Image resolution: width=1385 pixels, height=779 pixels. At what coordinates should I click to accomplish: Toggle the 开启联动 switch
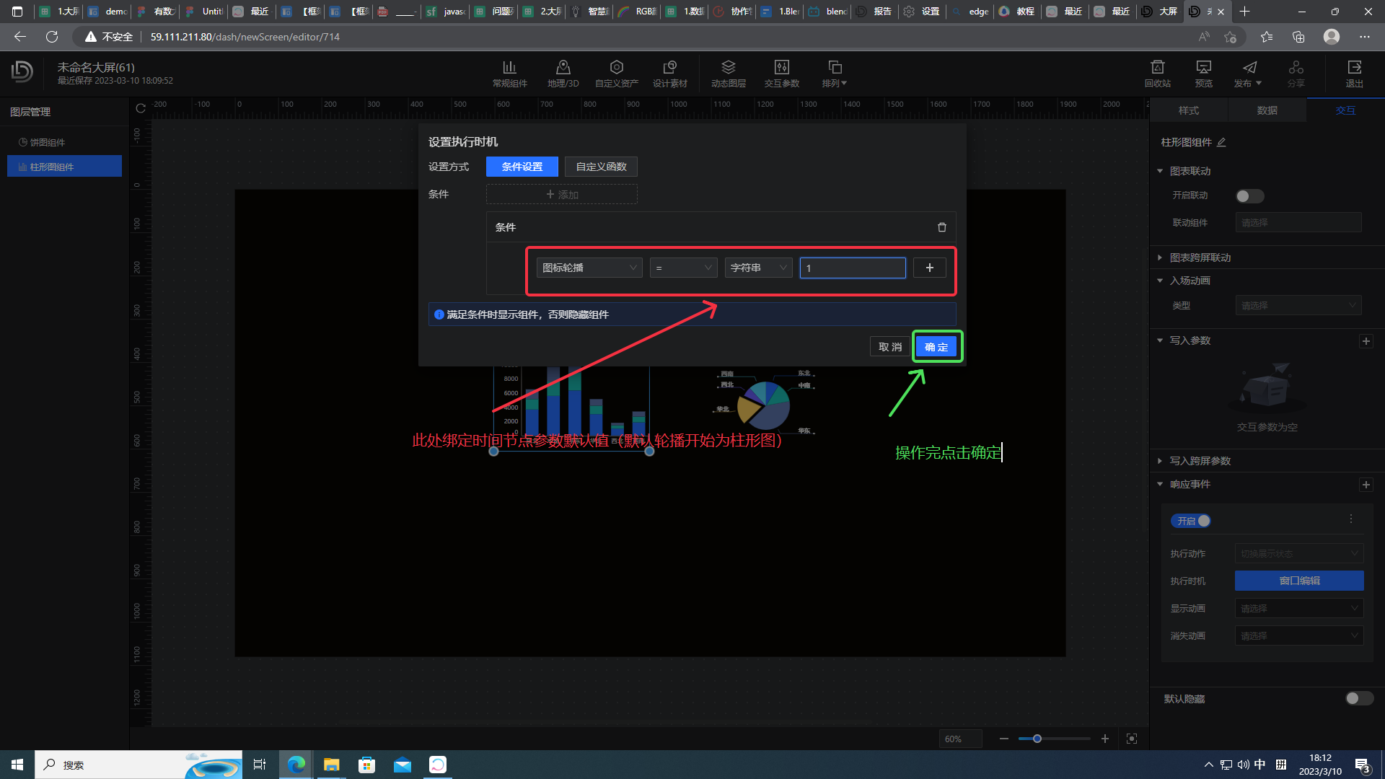1249,196
